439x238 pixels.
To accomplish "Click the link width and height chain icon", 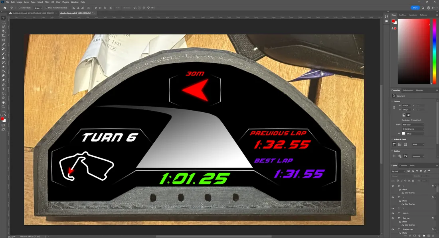I will [394, 107].
